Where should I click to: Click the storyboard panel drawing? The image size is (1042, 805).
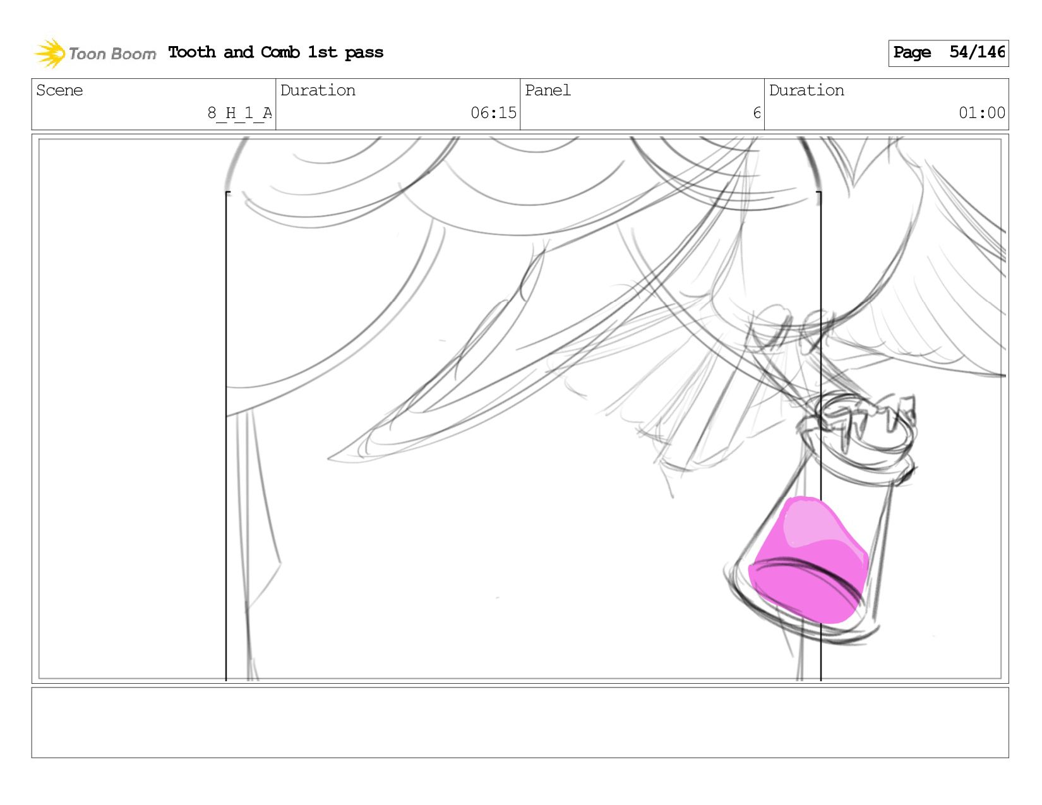tap(520, 408)
